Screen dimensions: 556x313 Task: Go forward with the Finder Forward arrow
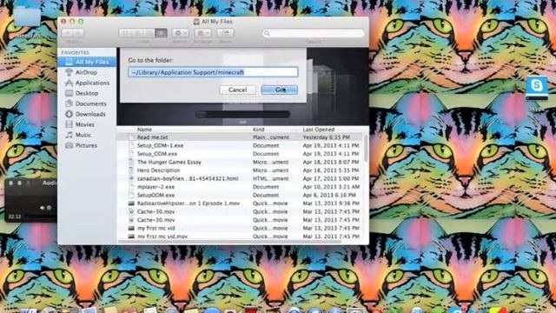click(x=78, y=33)
